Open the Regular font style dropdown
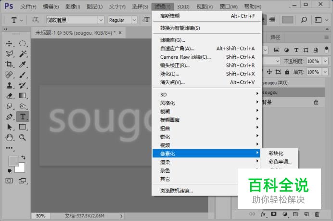Image resolution: width=333 pixels, height=221 pixels. click(134, 20)
